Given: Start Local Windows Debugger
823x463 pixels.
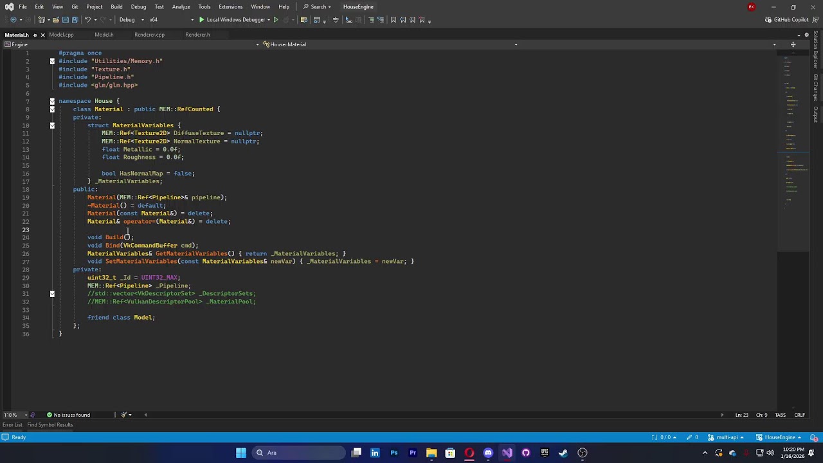Looking at the screenshot, I should [x=231, y=20].
